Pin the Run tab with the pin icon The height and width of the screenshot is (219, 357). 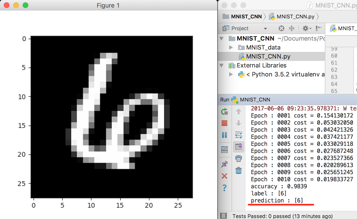(x=224, y=164)
